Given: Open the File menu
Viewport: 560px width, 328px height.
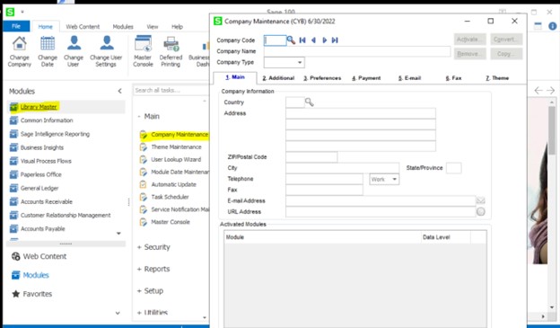Looking at the screenshot, I should [16, 26].
